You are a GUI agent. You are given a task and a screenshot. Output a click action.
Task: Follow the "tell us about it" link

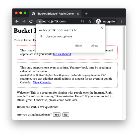pyautogui.click(x=62, y=54)
